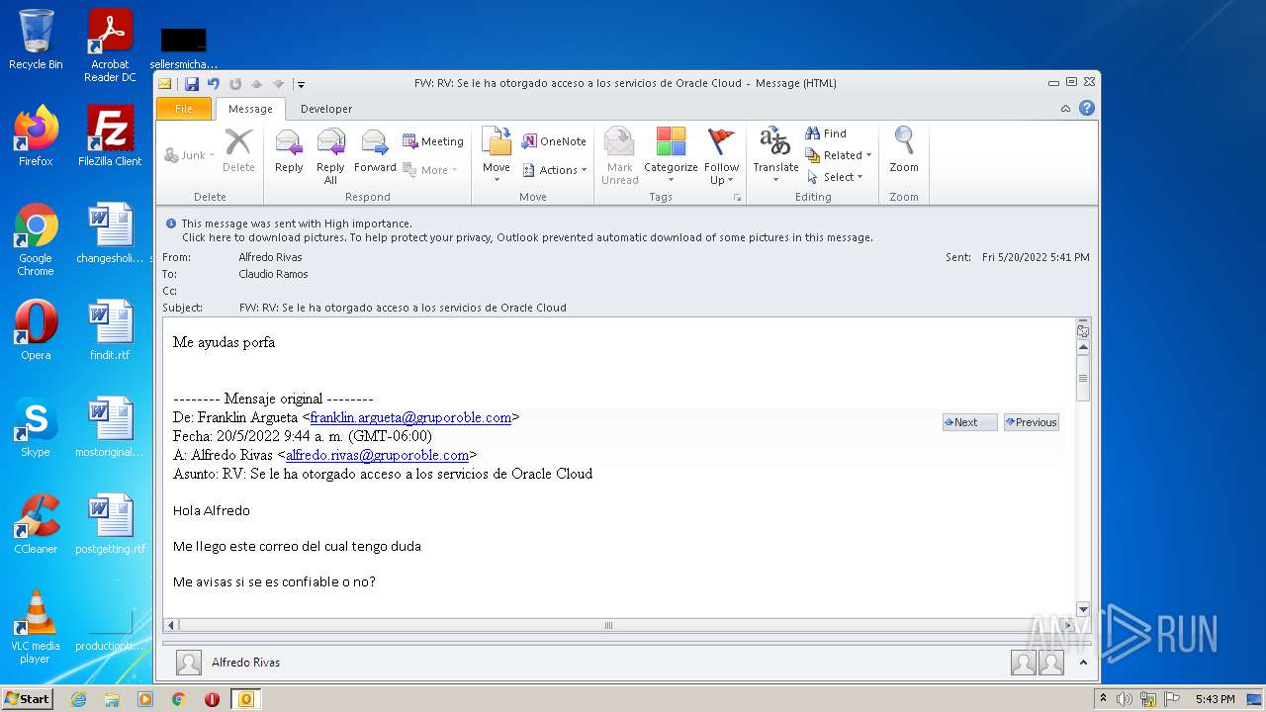The width and height of the screenshot is (1266, 712).
Task: Open File Explorer from taskbar
Action: coord(112,699)
